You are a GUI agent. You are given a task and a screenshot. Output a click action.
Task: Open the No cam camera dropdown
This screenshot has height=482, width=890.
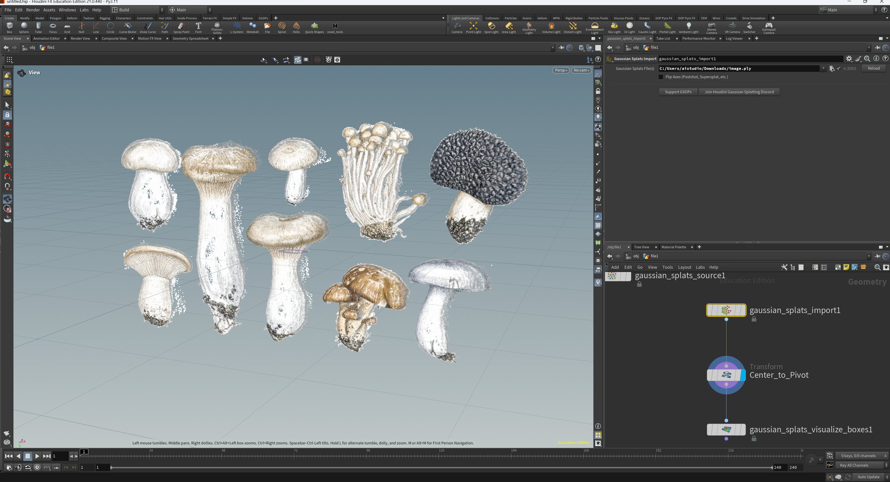click(581, 70)
